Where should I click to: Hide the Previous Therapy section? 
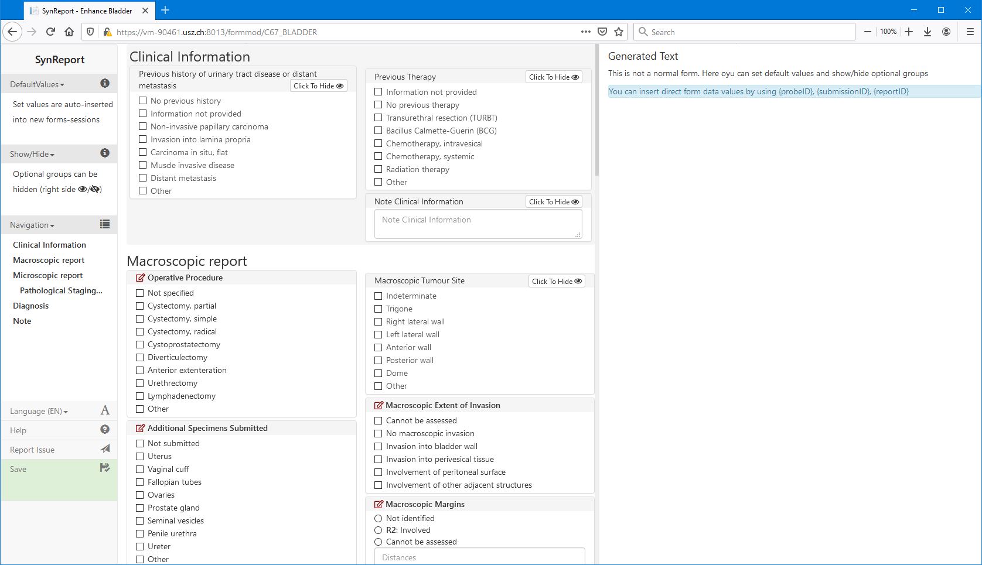[x=553, y=77]
